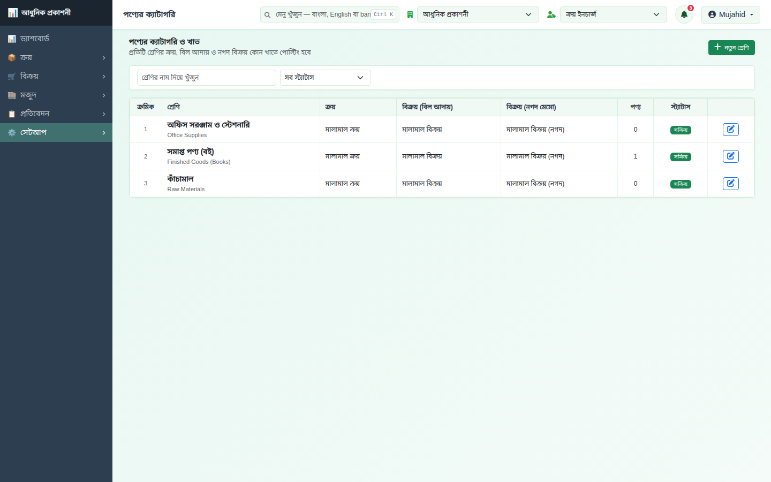Click the অফিস সরঞ্জাম ও স্টেশনারি category name
Screen dimensions: 771x482
click(208, 125)
